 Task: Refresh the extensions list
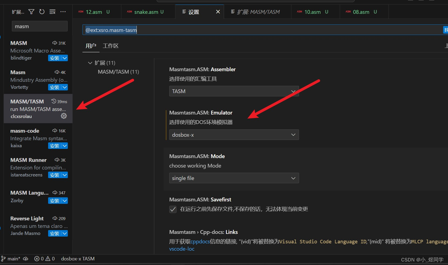(x=42, y=12)
